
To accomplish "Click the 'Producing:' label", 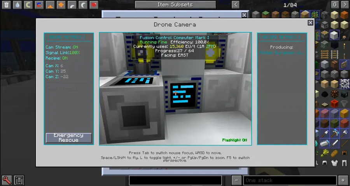I will pyautogui.click(x=282, y=47).
